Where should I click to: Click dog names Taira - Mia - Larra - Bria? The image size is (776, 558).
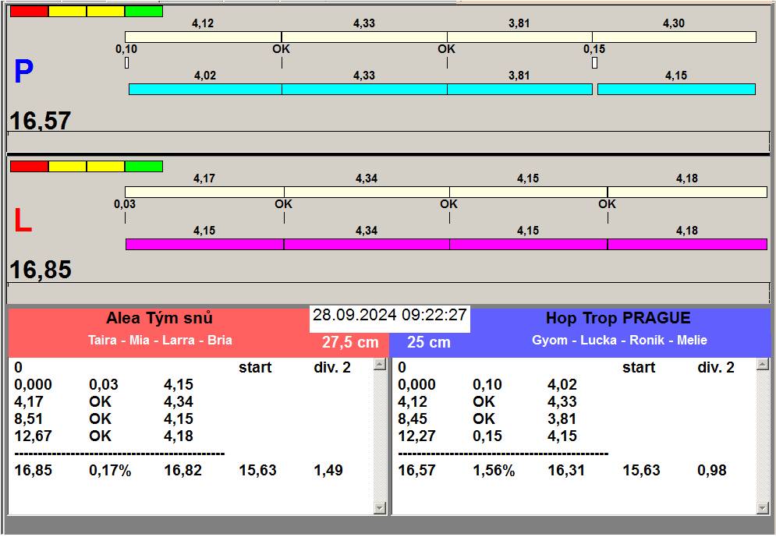[x=160, y=341]
